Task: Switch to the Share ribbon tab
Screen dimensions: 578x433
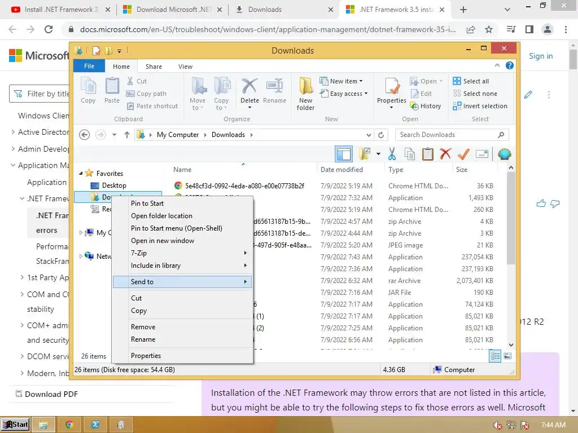Action: click(154, 67)
